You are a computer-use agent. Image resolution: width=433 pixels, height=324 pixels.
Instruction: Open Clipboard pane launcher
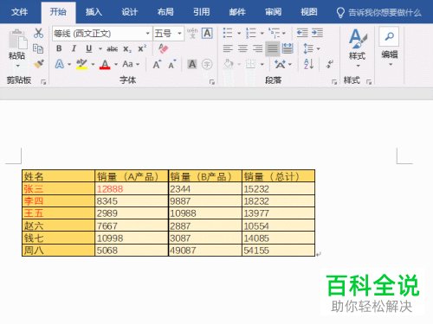(43, 82)
